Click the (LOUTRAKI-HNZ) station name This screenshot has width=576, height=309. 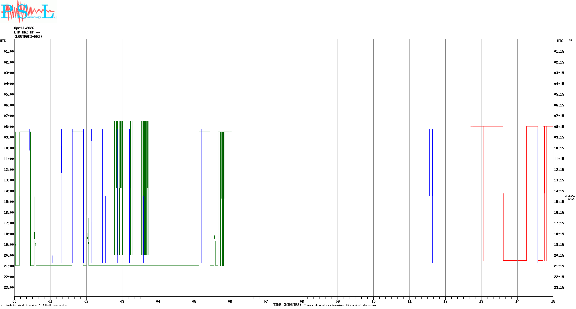28,37
